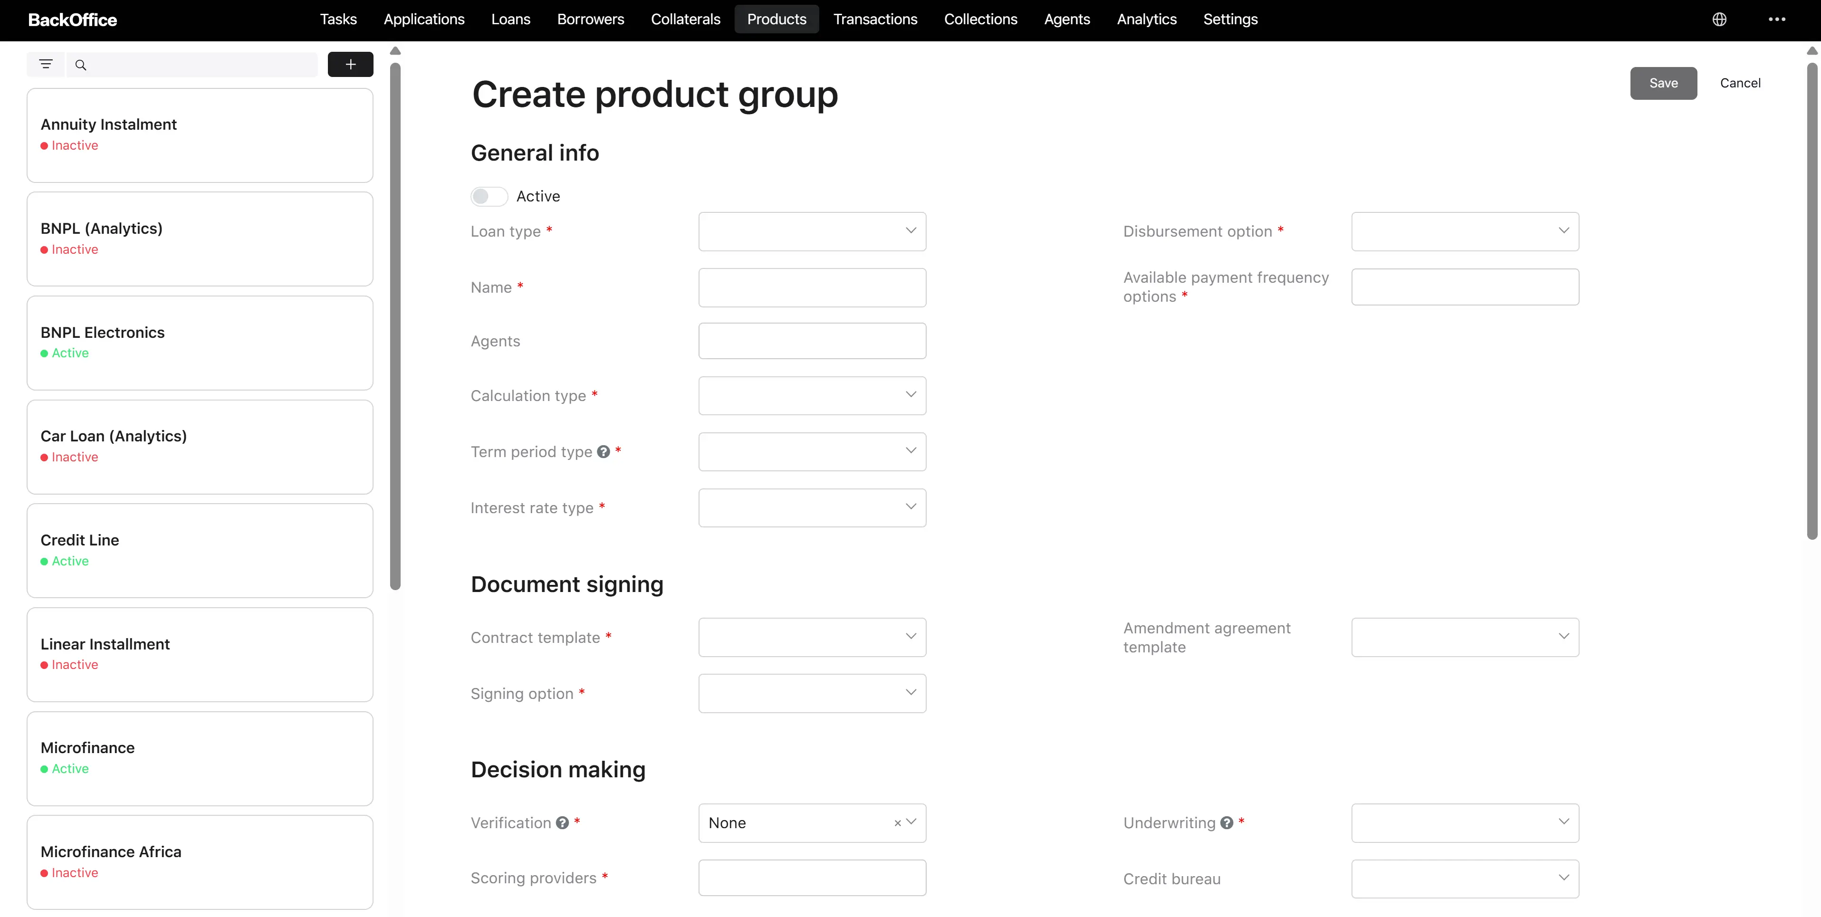Open the Interest rate type dropdown
Viewport: 1821px width, 917px height.
pos(812,507)
